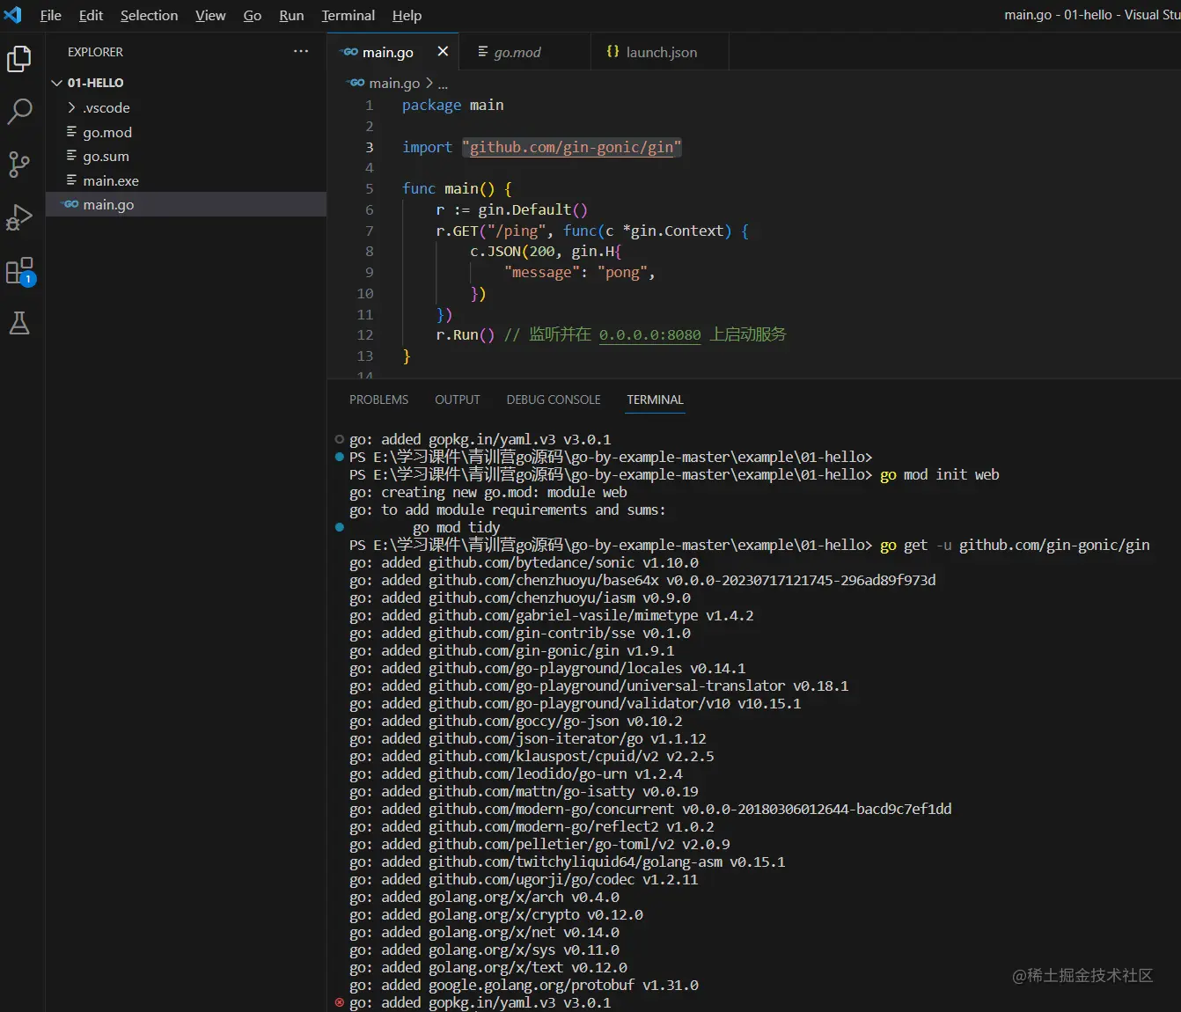Viewport: 1181px width, 1012px height.
Task: Select go.sum in the explorer tree
Action: (x=186, y=156)
